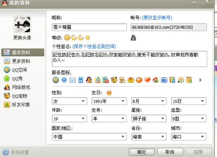This screenshot has width=217, height=157.
Task: Click the blue shield security service icon
Action: pos(64,80)
